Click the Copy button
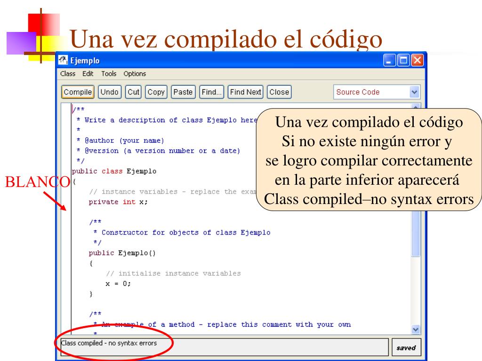This screenshot has height=361, width=482. 156,92
